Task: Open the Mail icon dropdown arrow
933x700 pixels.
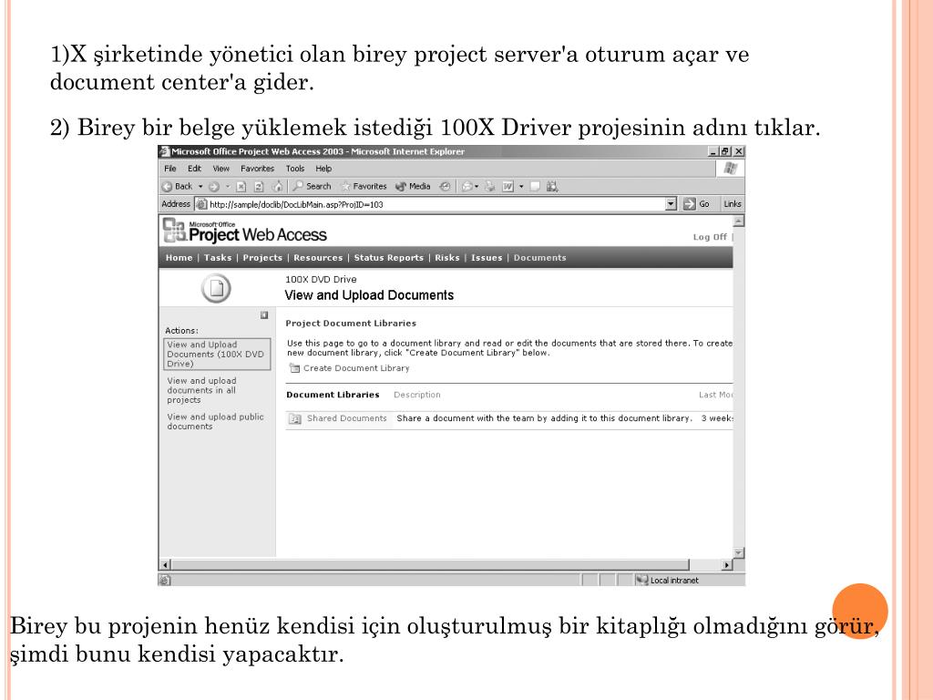Action: point(477,186)
